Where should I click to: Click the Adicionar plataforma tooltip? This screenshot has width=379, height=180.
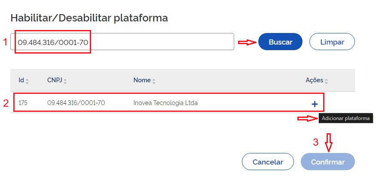pyautogui.click(x=345, y=118)
